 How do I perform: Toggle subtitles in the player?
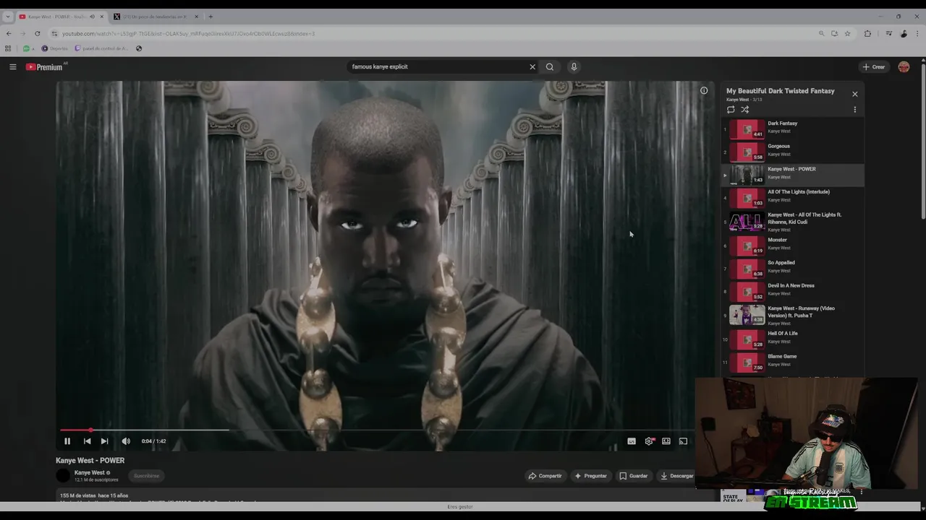point(632,441)
